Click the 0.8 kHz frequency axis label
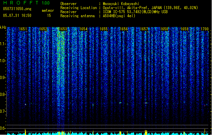The width and height of the screenshot is (212, 135). click(x=3, y=94)
